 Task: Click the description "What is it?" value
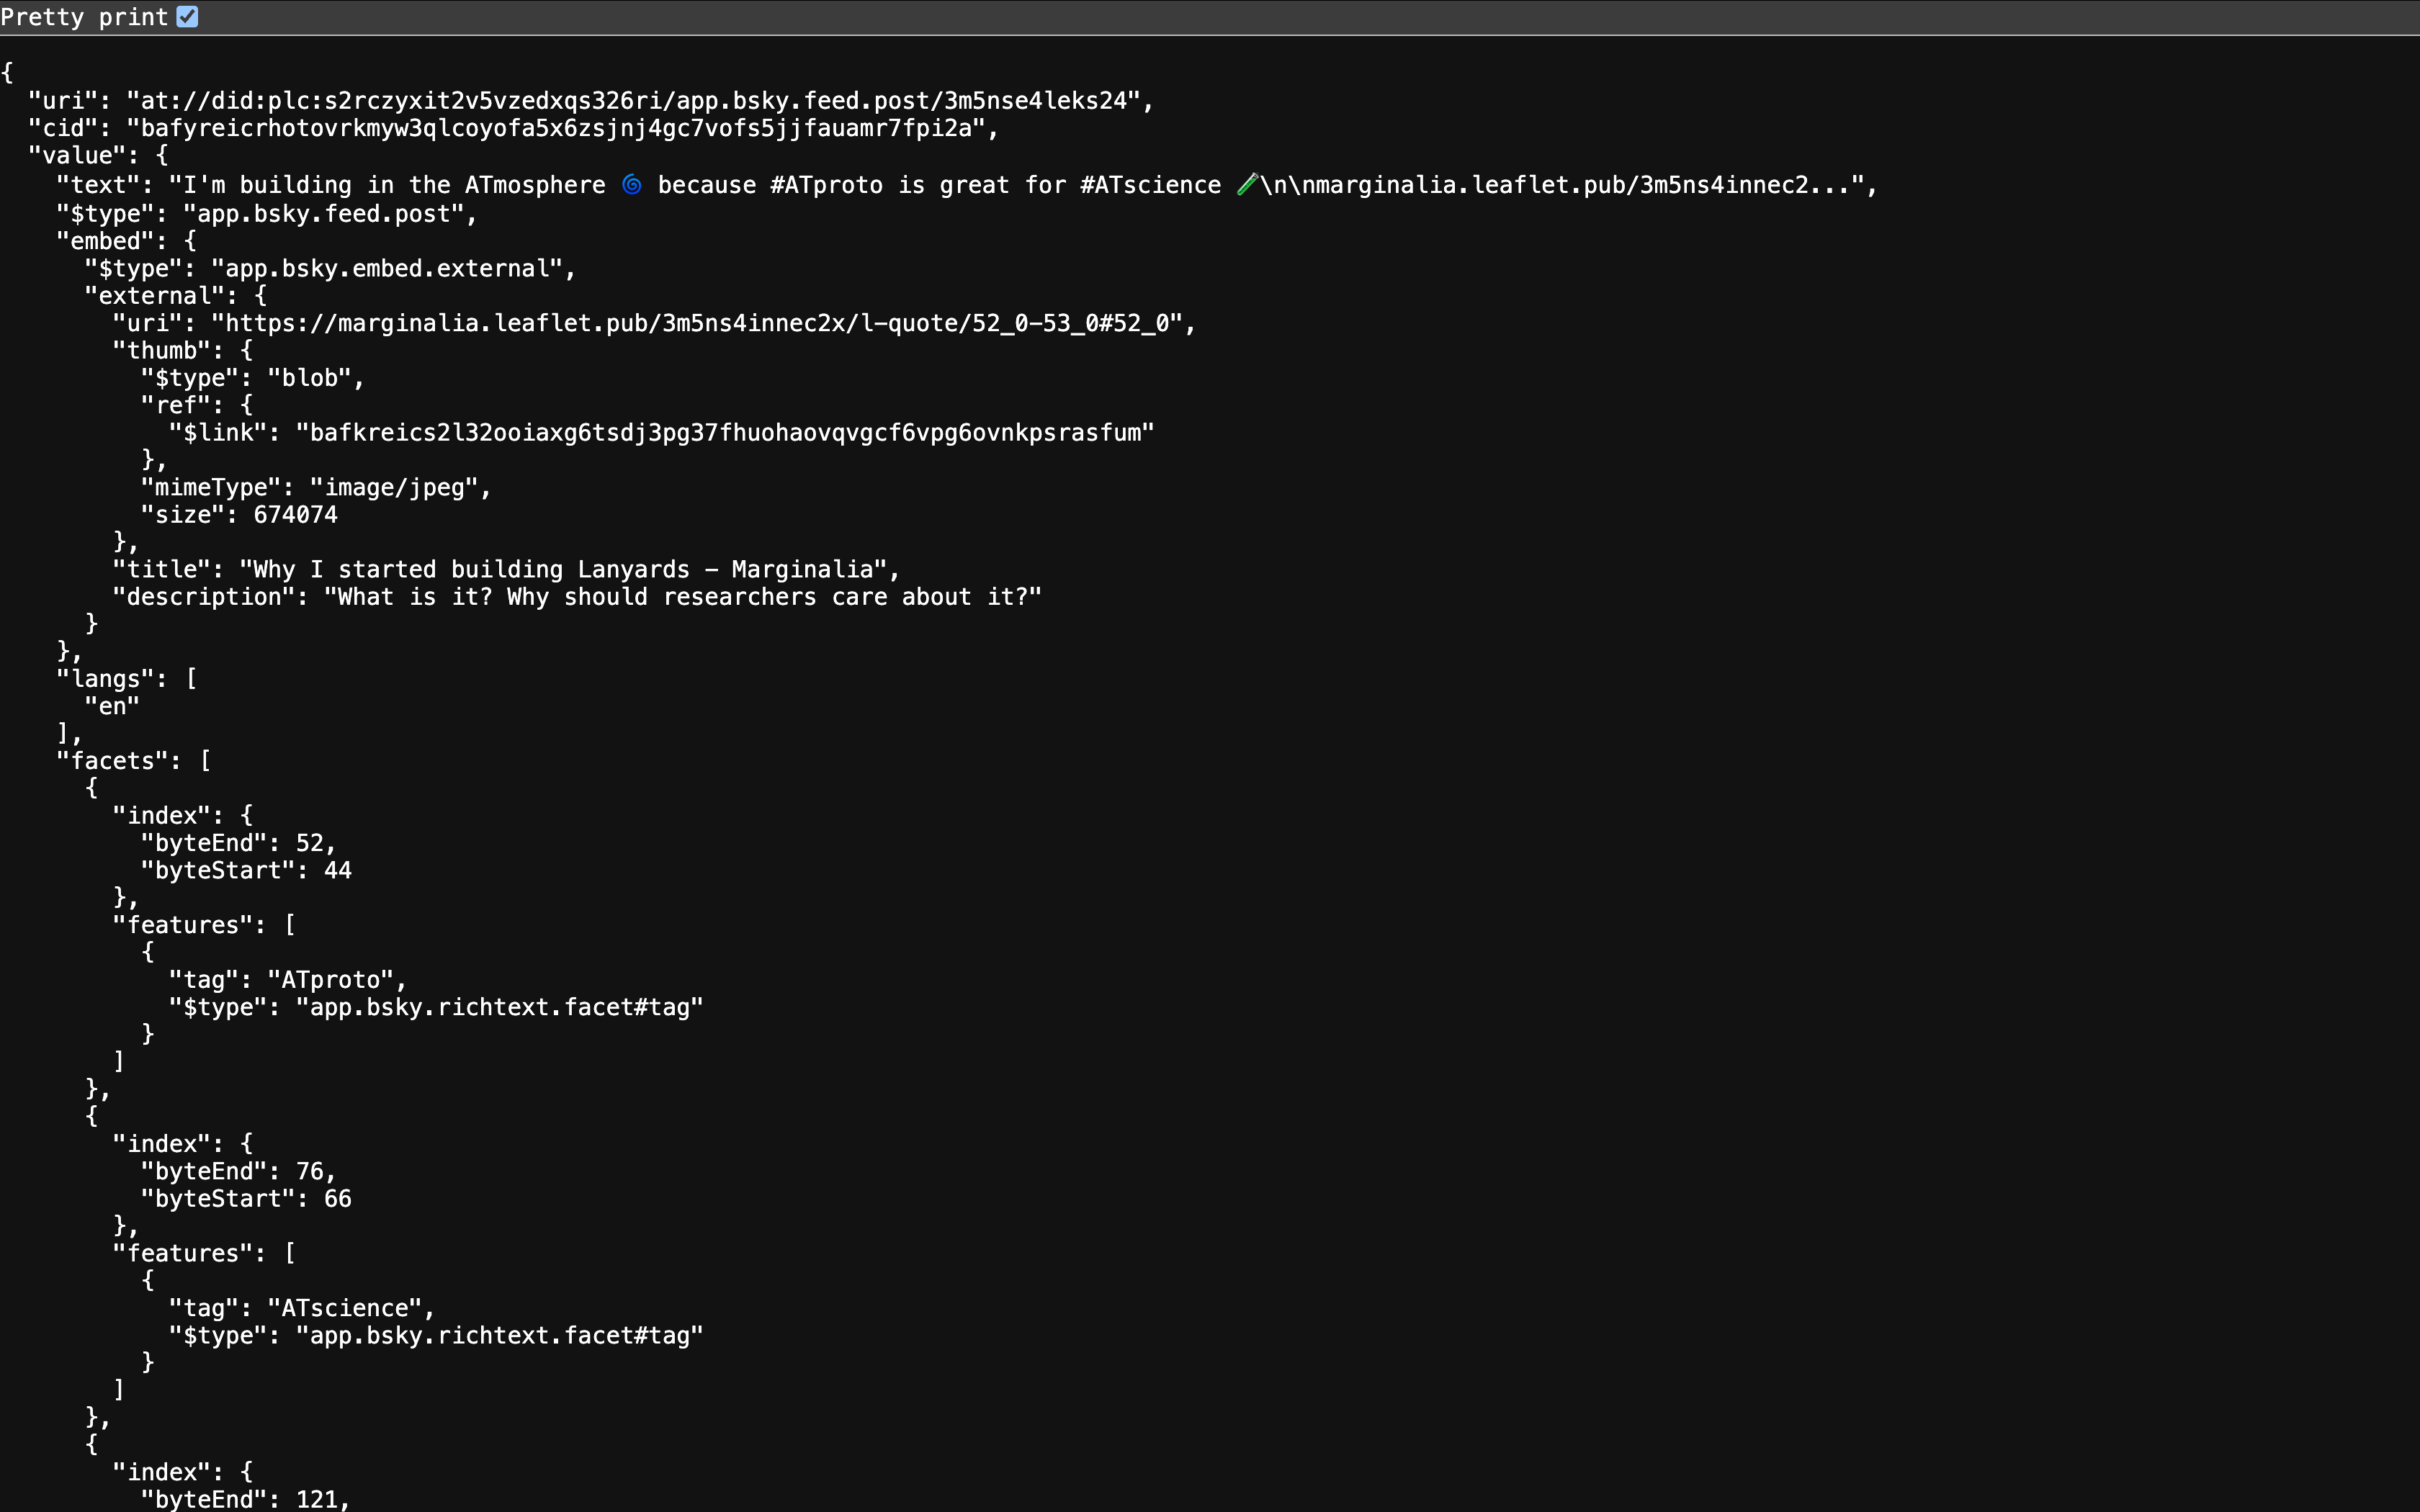pos(682,597)
